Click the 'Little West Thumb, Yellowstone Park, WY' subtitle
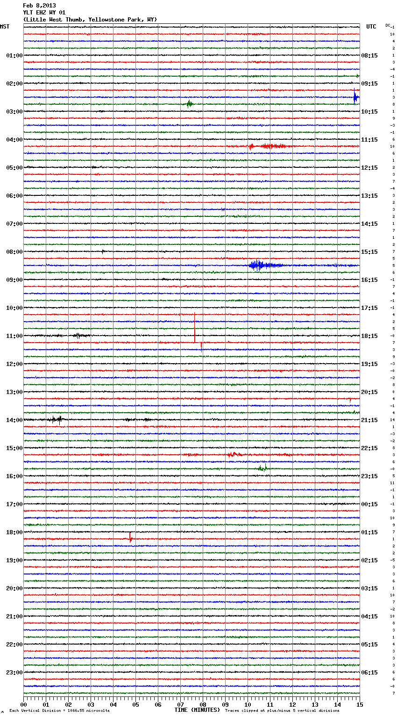 click(x=90, y=20)
